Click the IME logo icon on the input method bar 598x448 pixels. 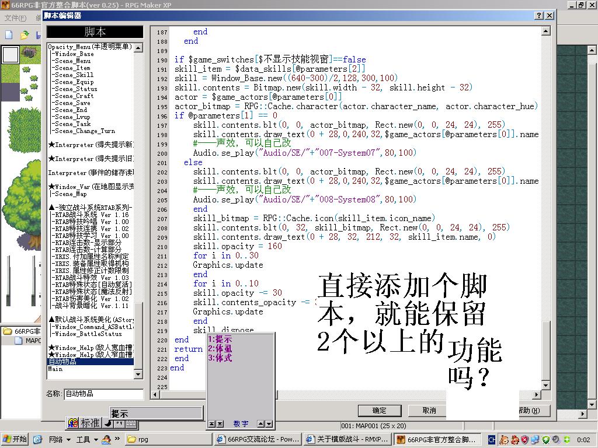coord(72,422)
